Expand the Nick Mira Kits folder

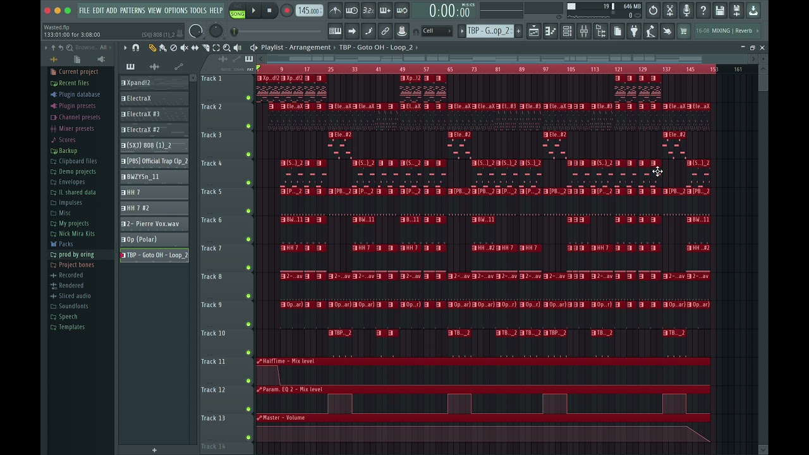point(76,234)
